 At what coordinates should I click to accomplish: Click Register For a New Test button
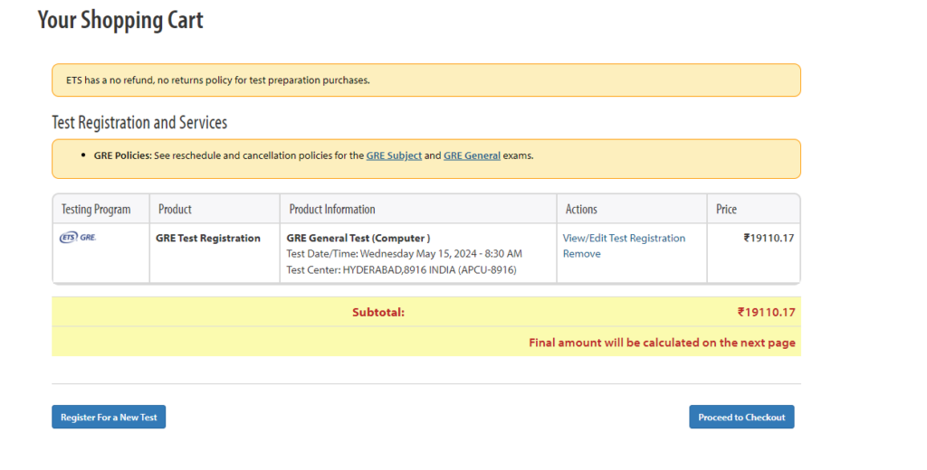pos(109,417)
